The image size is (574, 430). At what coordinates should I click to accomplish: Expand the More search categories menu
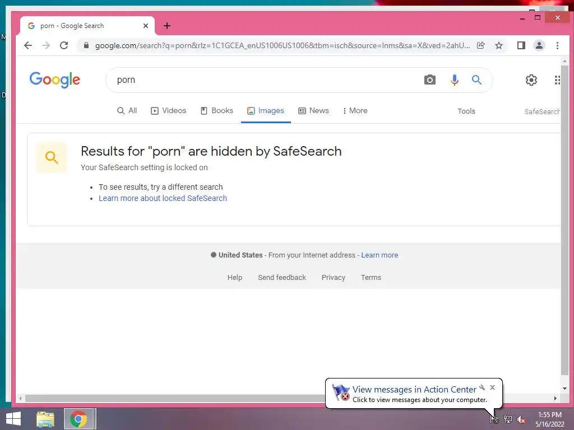[355, 110]
